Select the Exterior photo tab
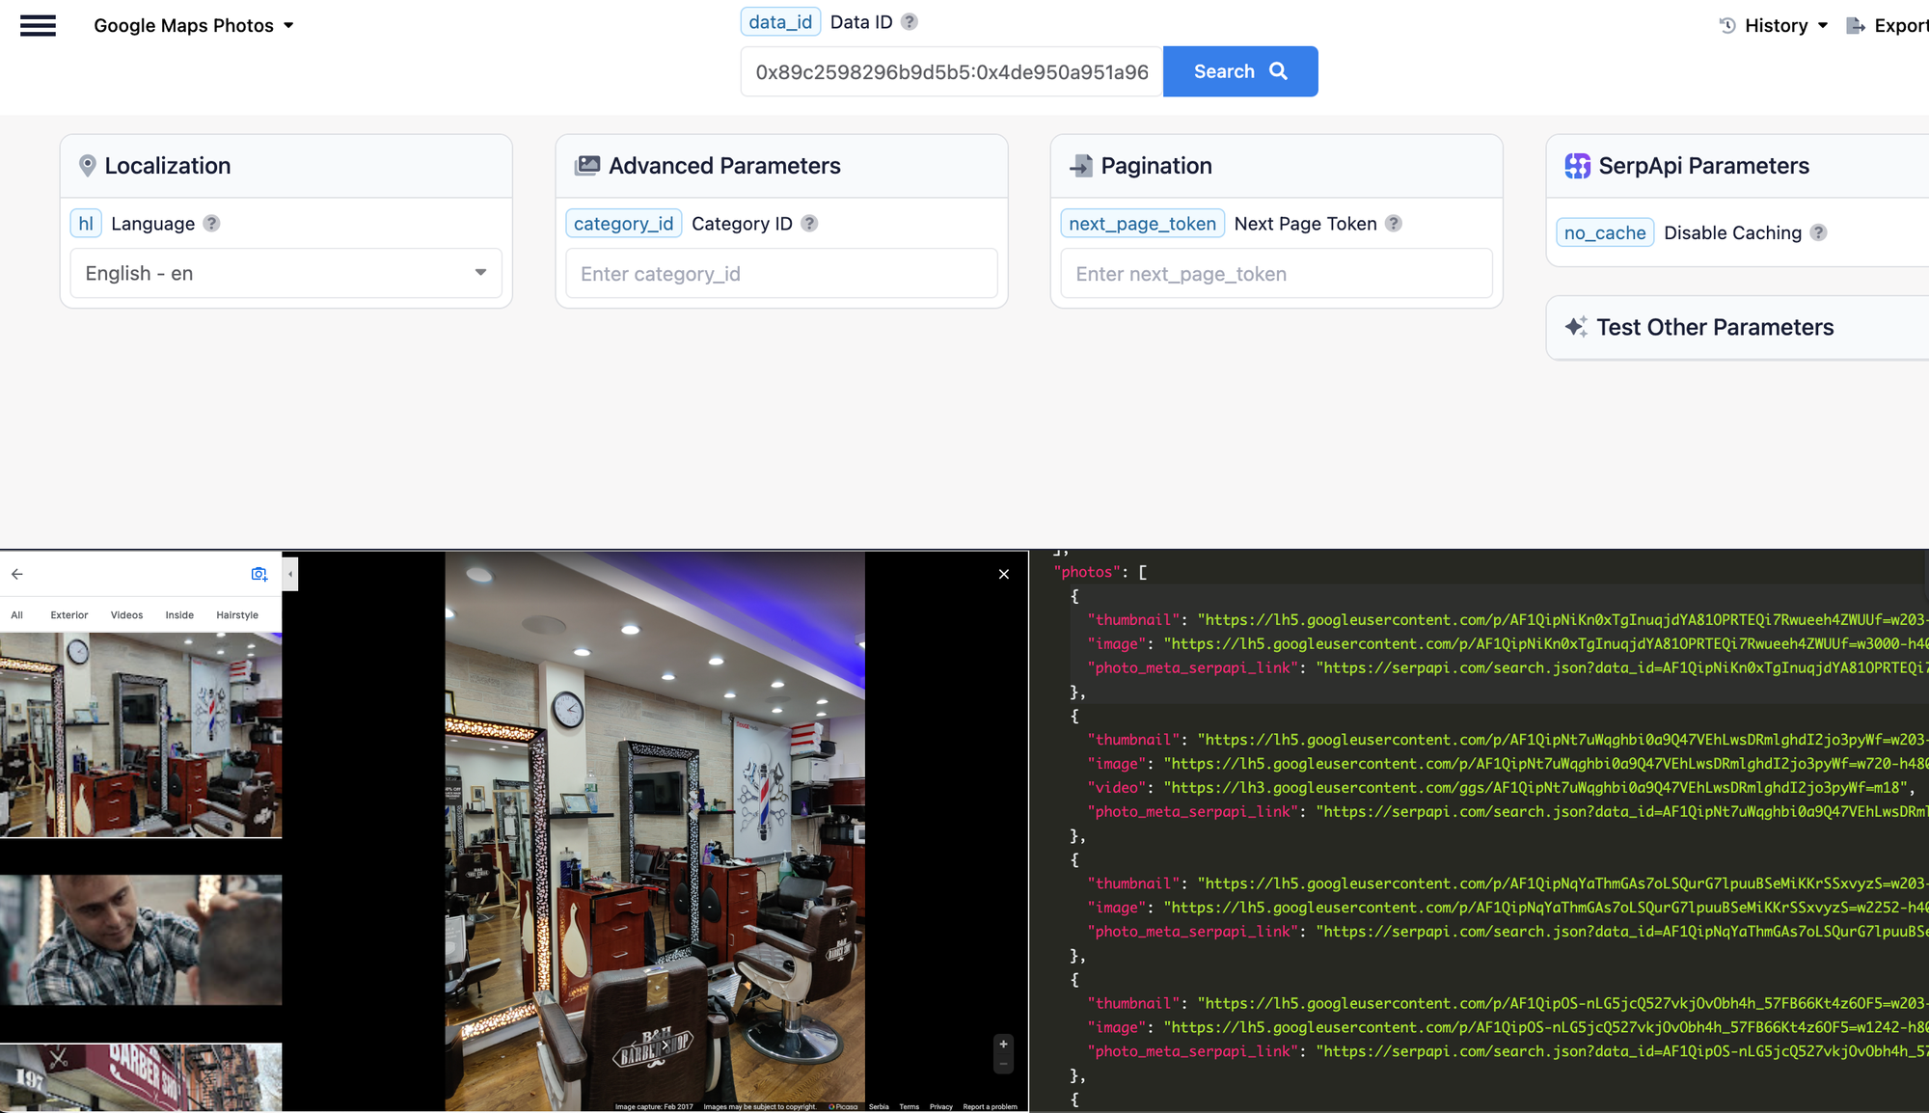The image size is (1929, 1113). [x=69, y=615]
